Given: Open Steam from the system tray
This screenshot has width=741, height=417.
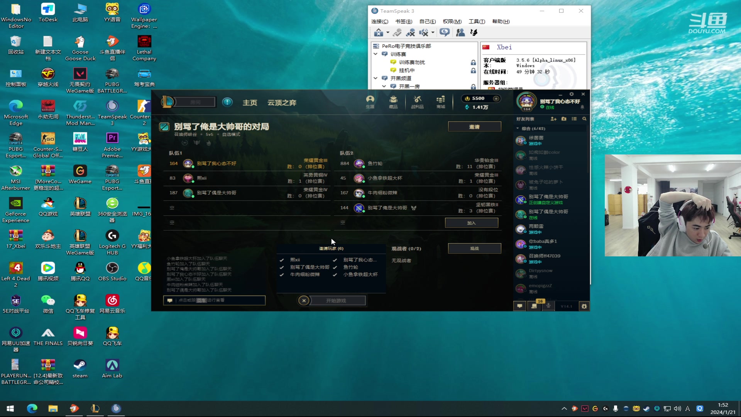Looking at the screenshot, I should pos(646,409).
